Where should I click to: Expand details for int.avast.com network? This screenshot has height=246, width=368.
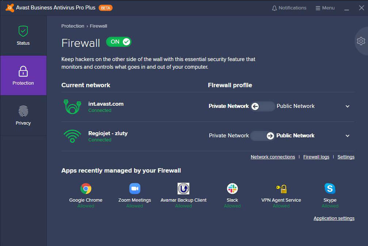(347, 106)
